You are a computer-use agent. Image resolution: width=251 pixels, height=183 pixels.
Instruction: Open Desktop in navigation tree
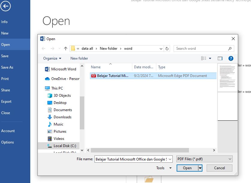coord(57,103)
